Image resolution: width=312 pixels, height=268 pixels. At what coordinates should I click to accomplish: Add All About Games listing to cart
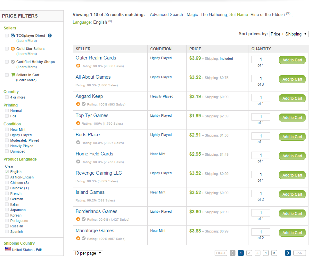click(x=292, y=79)
